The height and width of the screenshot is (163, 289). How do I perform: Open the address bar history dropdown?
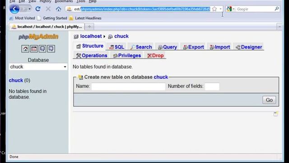[220, 9]
